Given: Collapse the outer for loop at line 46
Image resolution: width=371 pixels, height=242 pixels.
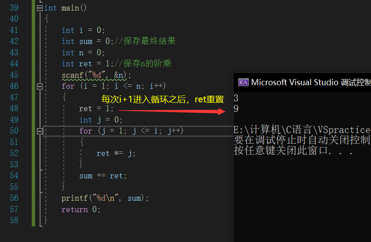Looking at the screenshot, I should (x=40, y=87).
